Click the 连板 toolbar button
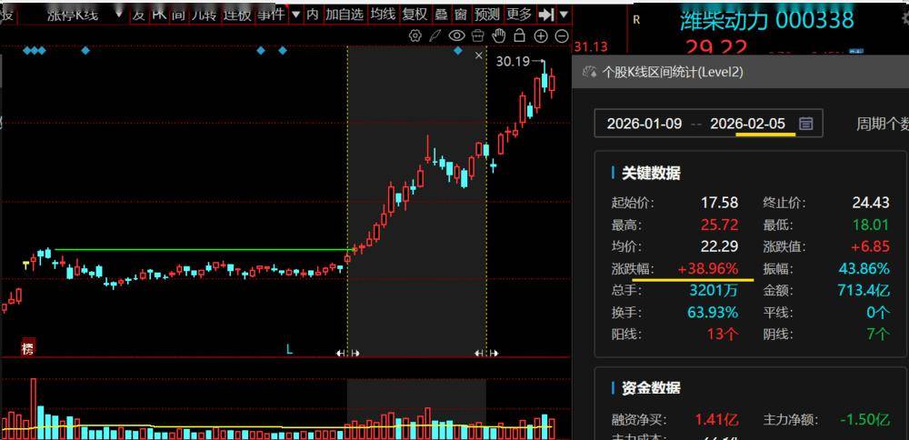909x440 pixels. tap(237, 14)
